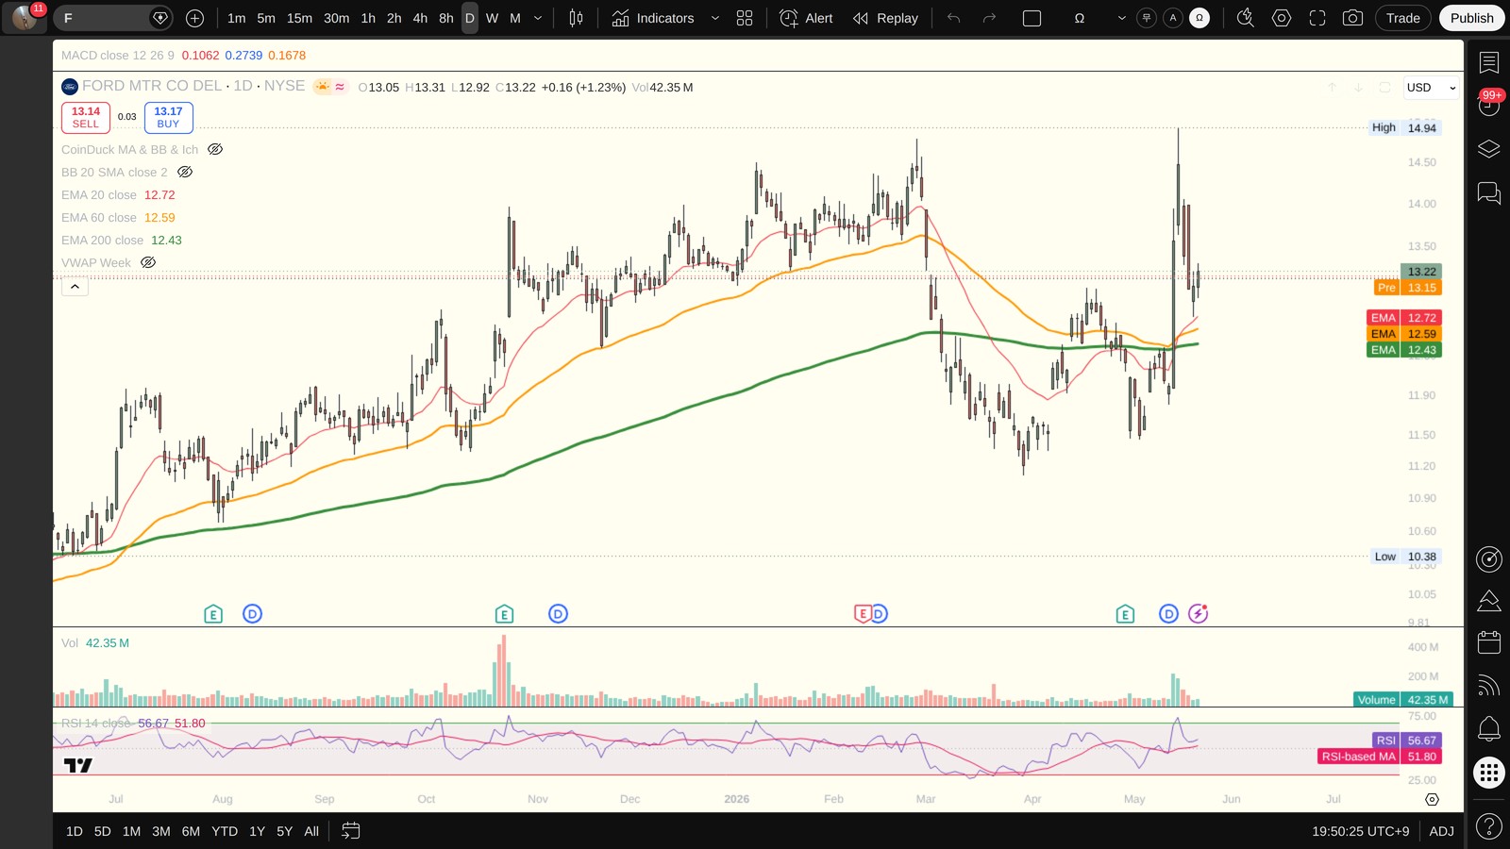The height and width of the screenshot is (849, 1510).
Task: Open the candlestick chart type icon
Action: click(x=576, y=18)
